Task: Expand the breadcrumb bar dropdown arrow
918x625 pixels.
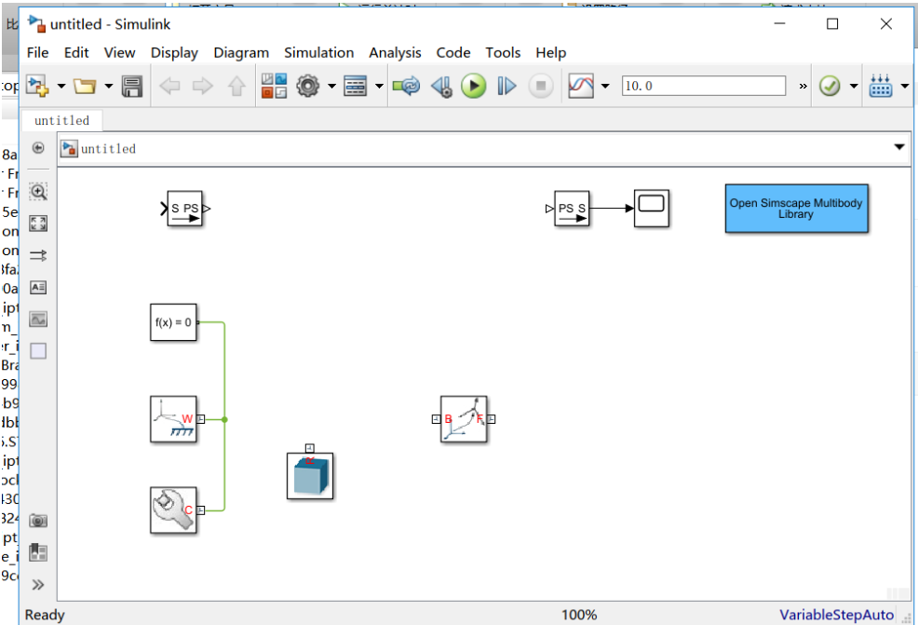Action: pos(899,147)
